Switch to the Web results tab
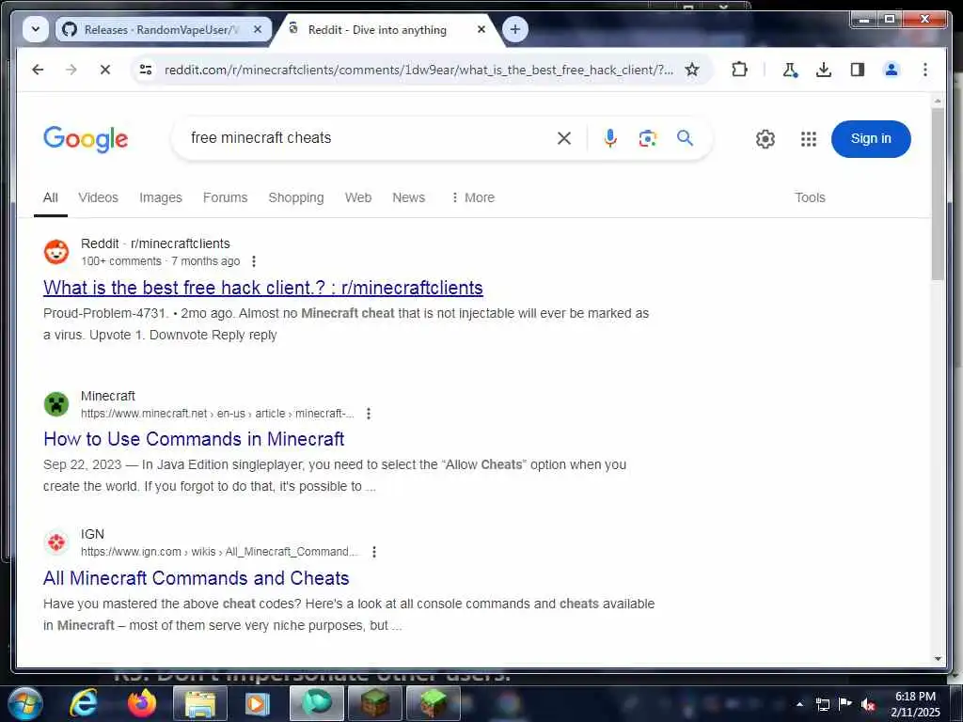The image size is (963, 722). pos(358,197)
